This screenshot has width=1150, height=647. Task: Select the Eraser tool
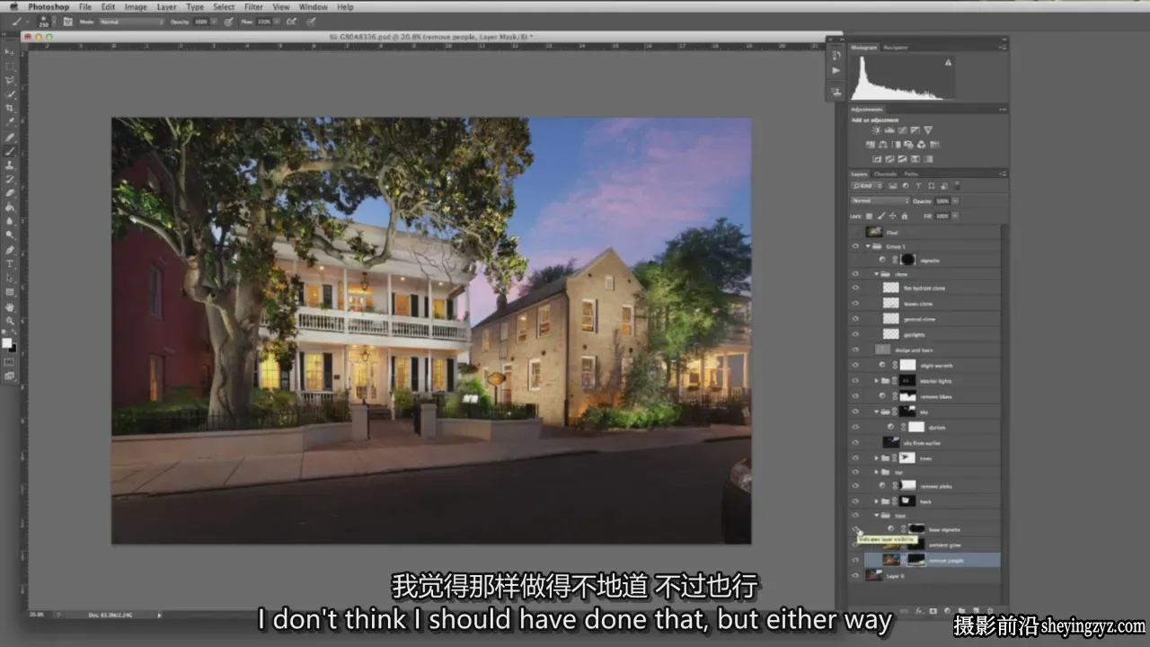click(11, 193)
